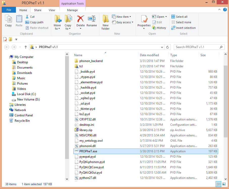Screen dimensions: 229x189
Task: Click Invert selection
Action: [183, 28]
